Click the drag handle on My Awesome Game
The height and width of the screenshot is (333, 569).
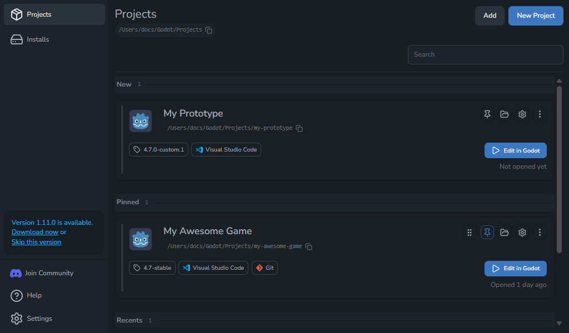[469, 232]
